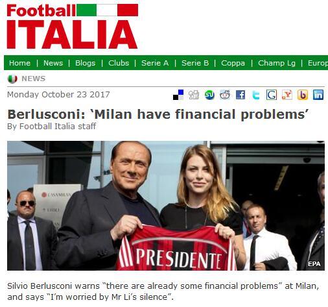328x307 pixels.
Task: Click the Italian flag News icon
Action: click(12, 79)
